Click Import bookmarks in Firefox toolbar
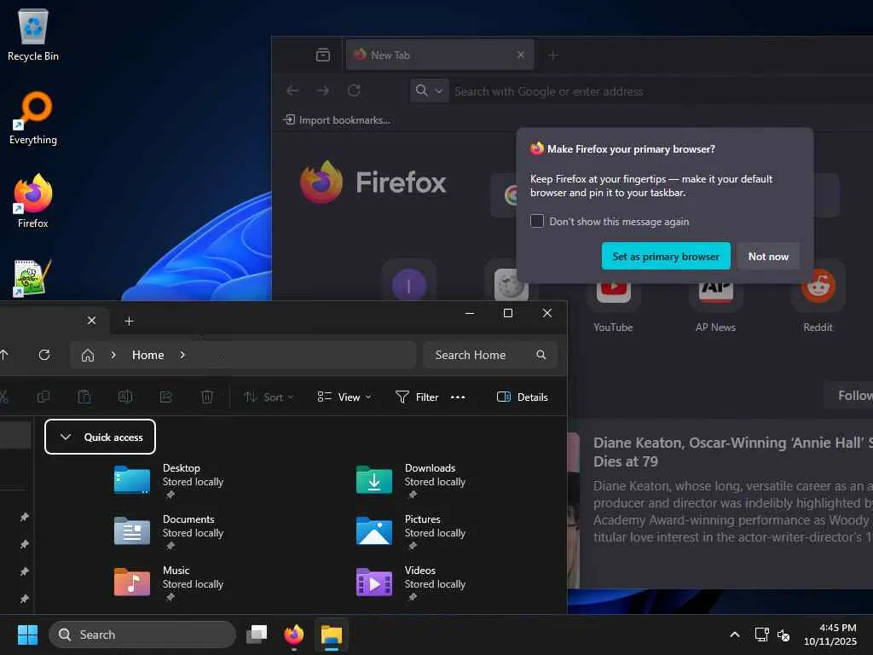This screenshot has height=655, width=873. 337,119
